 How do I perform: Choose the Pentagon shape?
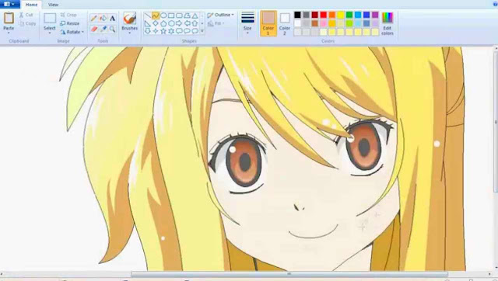[163, 23]
